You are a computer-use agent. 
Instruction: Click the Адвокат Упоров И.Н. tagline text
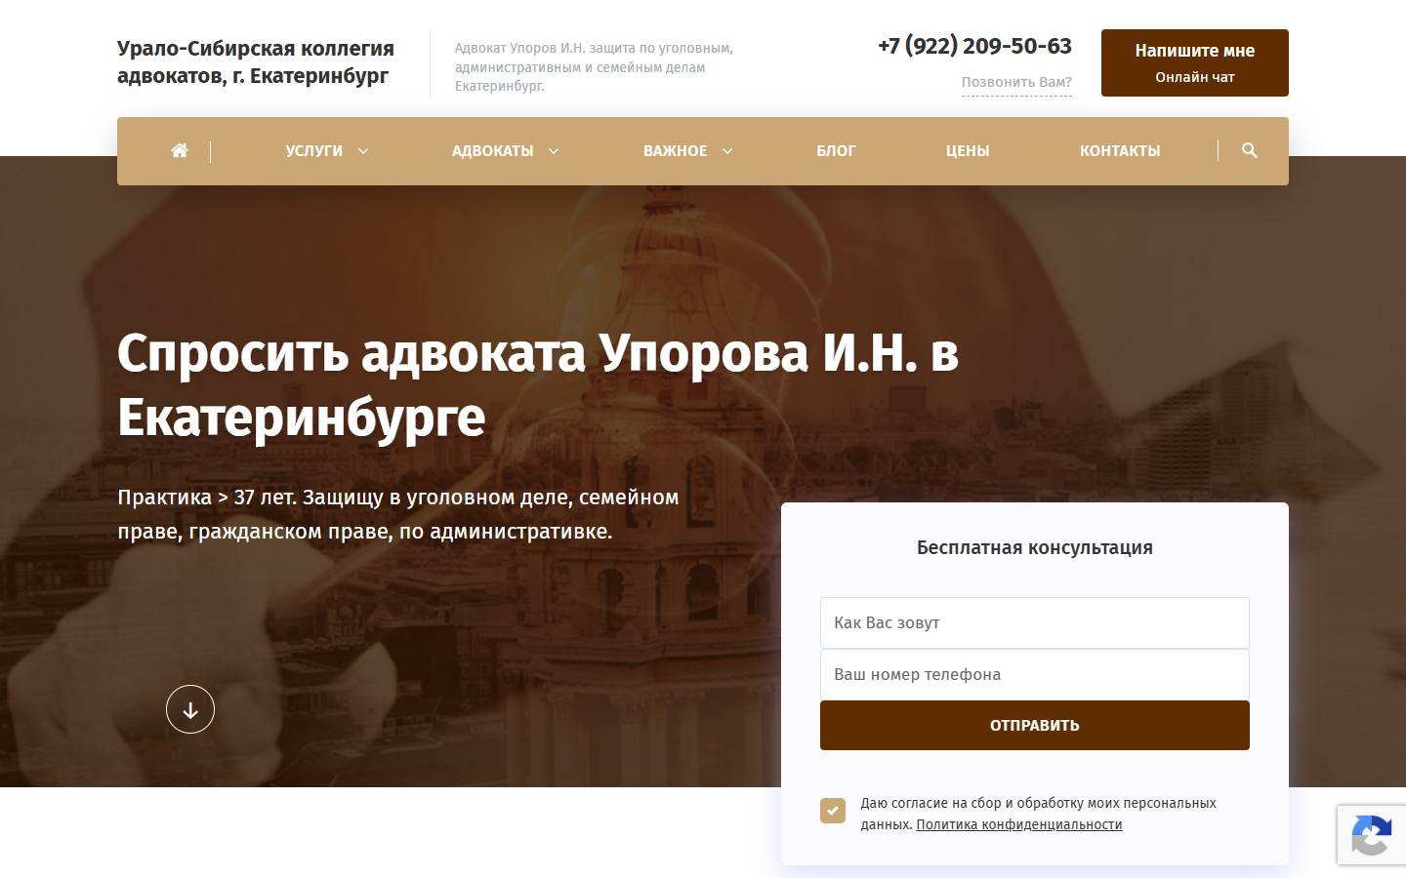(x=594, y=66)
